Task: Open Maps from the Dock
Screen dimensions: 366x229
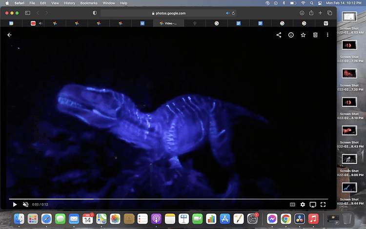Action: click(102, 219)
